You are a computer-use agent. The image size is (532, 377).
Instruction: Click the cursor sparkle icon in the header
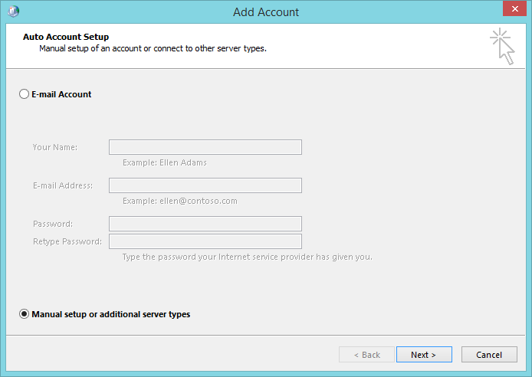tap(502, 46)
